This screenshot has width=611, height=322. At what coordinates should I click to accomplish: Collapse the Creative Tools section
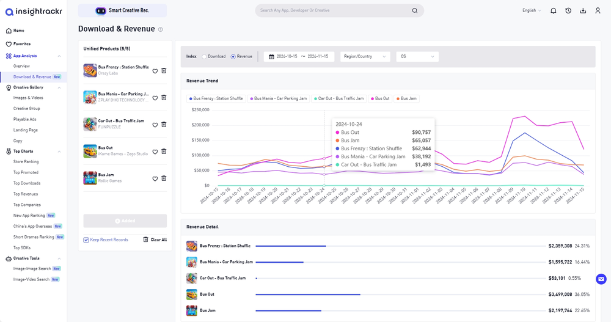[59, 258]
